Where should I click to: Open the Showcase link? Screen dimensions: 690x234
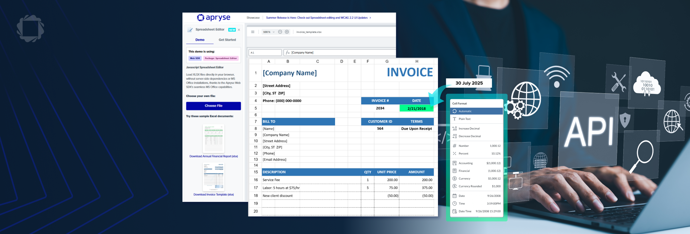coord(253,18)
